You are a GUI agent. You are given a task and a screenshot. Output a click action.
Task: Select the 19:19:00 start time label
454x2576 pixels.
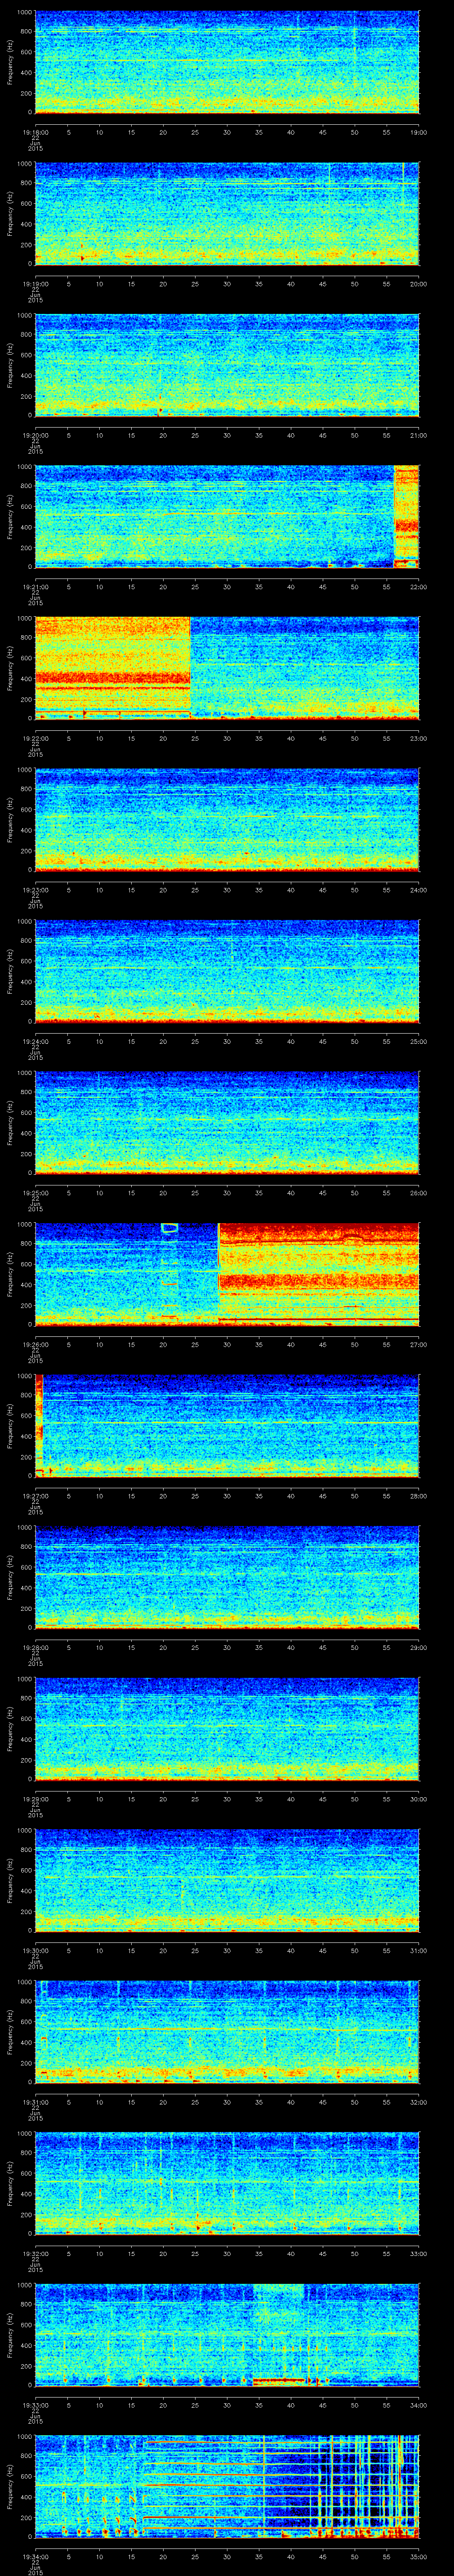pyautogui.click(x=35, y=284)
